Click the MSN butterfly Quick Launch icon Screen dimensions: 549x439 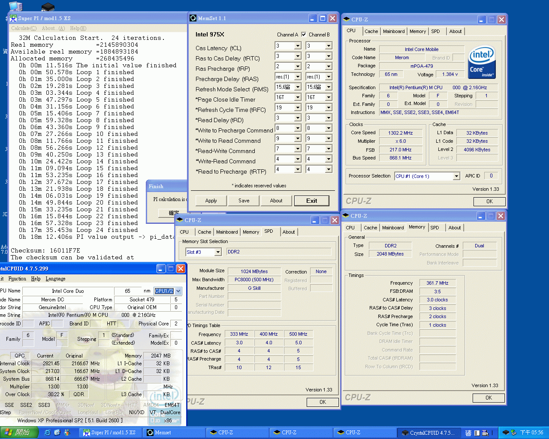coord(66,433)
